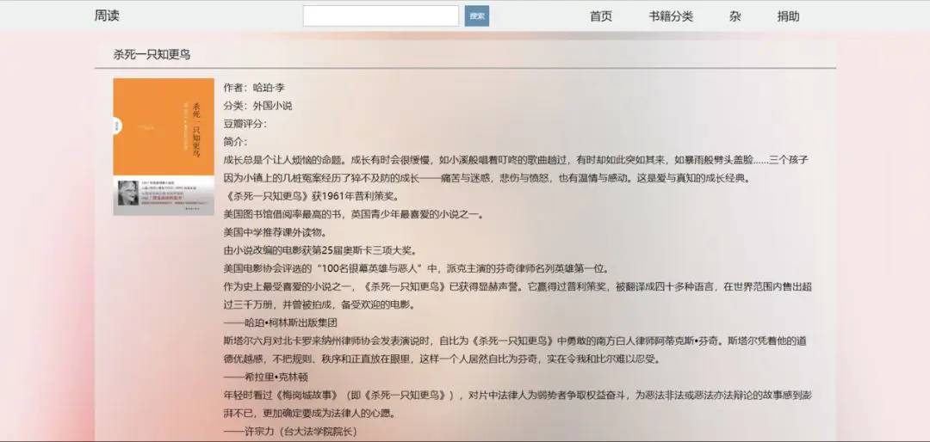Click the 豆瓣评分 label

(245, 124)
